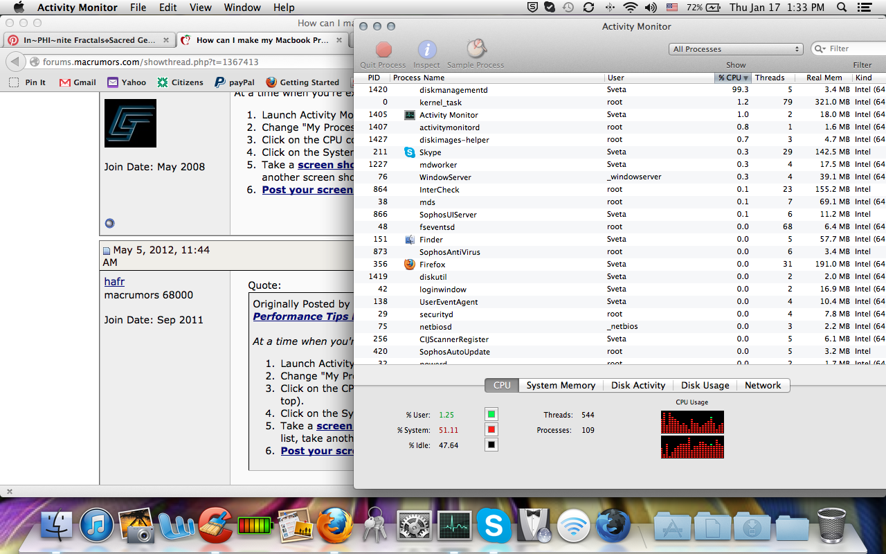Click the volume icon in menu bar
The image size is (886, 554).
pyautogui.click(x=650, y=8)
